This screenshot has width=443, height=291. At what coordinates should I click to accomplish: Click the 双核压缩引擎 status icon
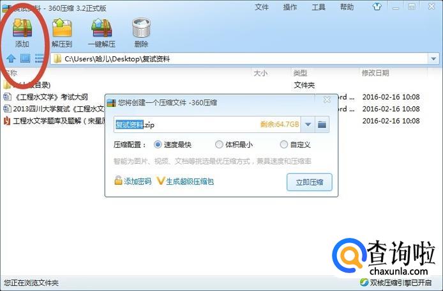[x=364, y=282]
